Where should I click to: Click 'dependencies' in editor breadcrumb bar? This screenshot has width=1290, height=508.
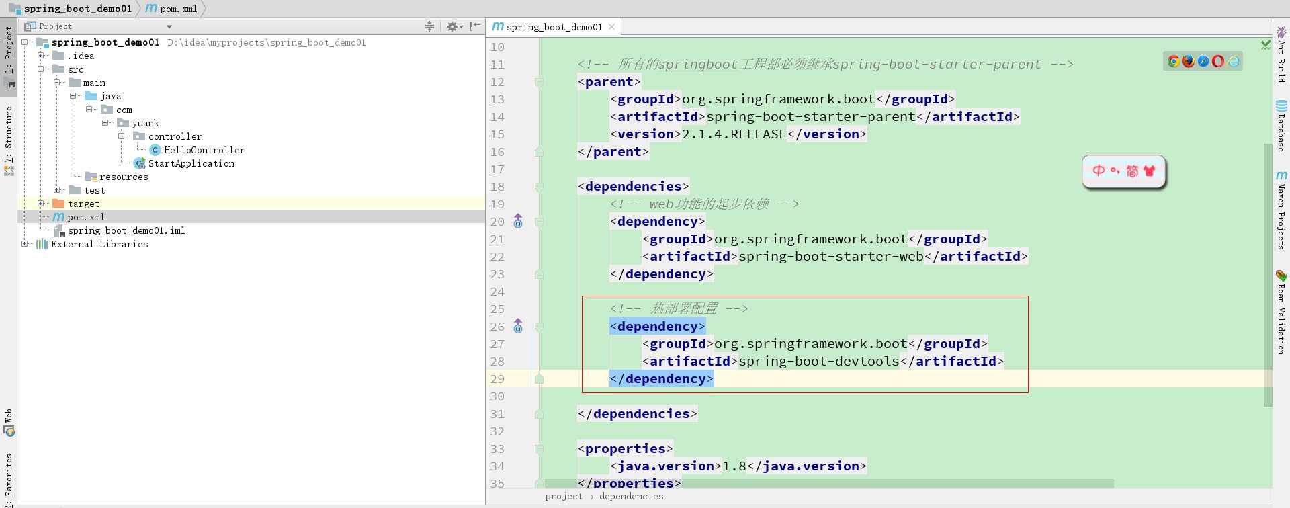(631, 497)
